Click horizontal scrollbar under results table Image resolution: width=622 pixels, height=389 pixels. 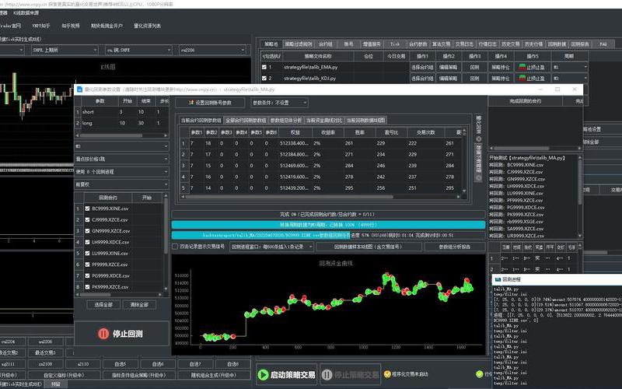point(320,197)
